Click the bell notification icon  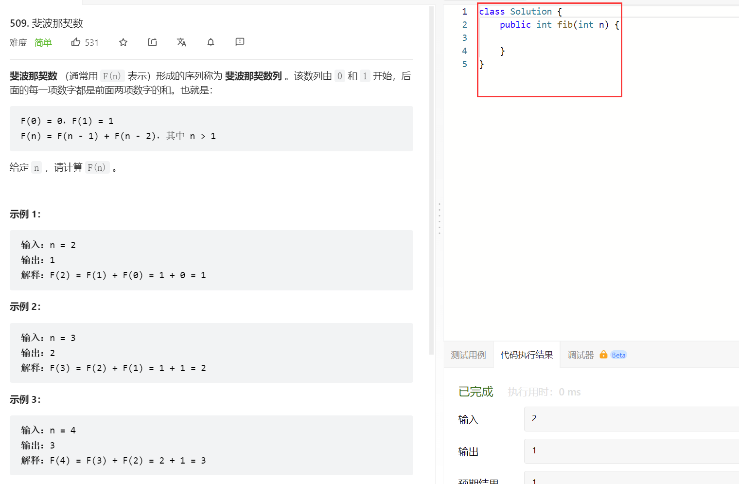click(x=211, y=42)
